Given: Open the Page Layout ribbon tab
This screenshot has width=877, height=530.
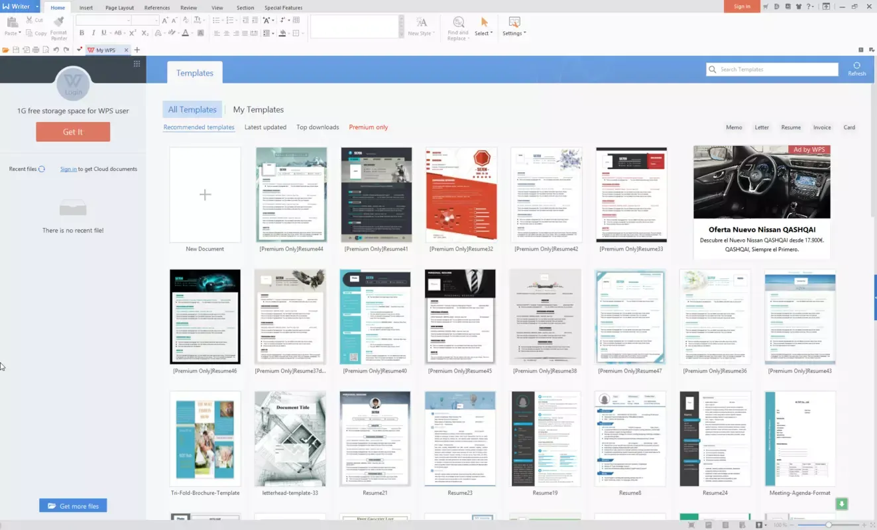Looking at the screenshot, I should coord(119,8).
